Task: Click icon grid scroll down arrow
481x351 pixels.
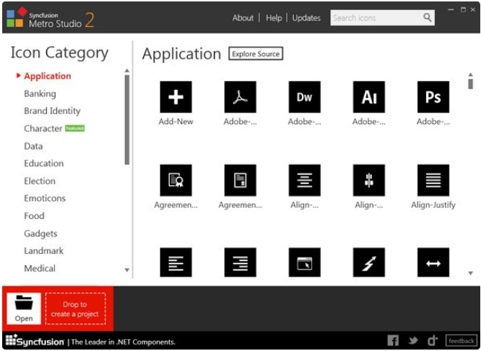Action: 471,273
